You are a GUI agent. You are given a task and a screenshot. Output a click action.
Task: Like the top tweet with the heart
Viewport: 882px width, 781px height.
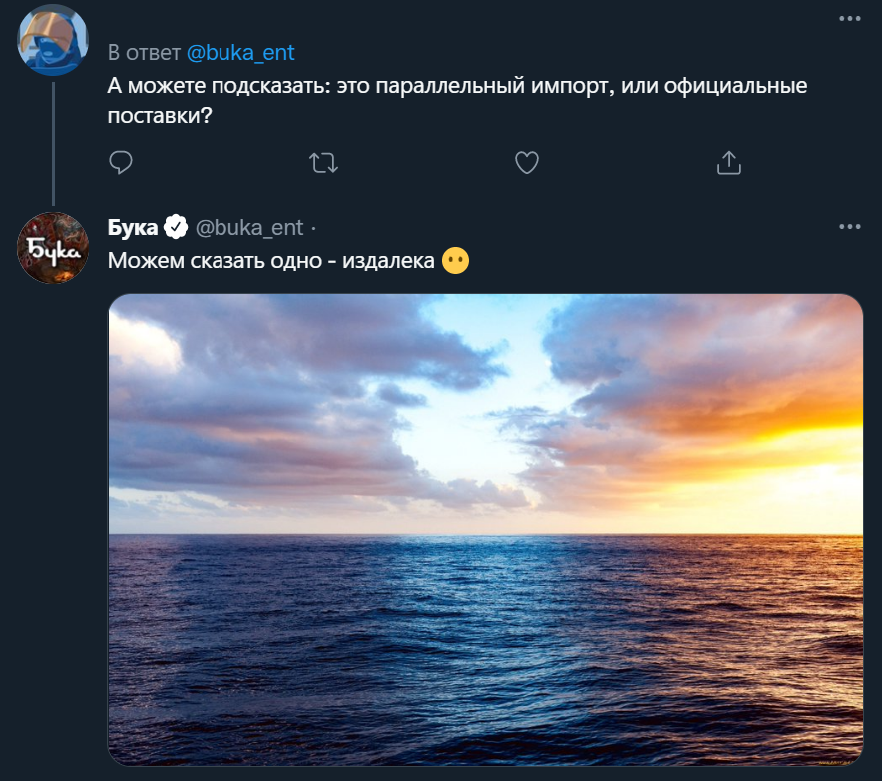pos(526,162)
